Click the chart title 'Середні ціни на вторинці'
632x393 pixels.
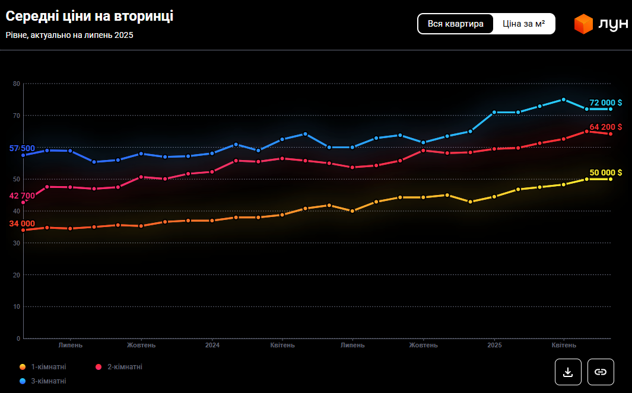pos(90,17)
